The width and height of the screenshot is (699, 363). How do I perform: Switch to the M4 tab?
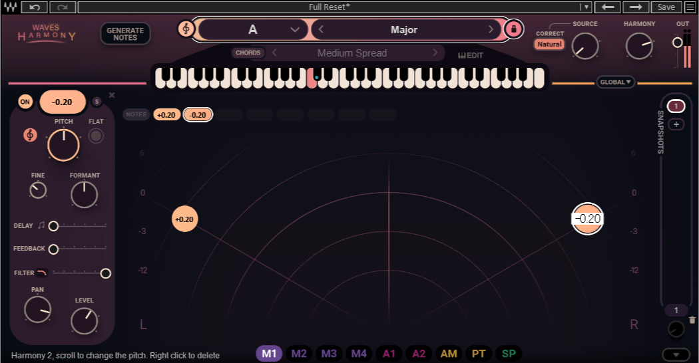coord(359,354)
